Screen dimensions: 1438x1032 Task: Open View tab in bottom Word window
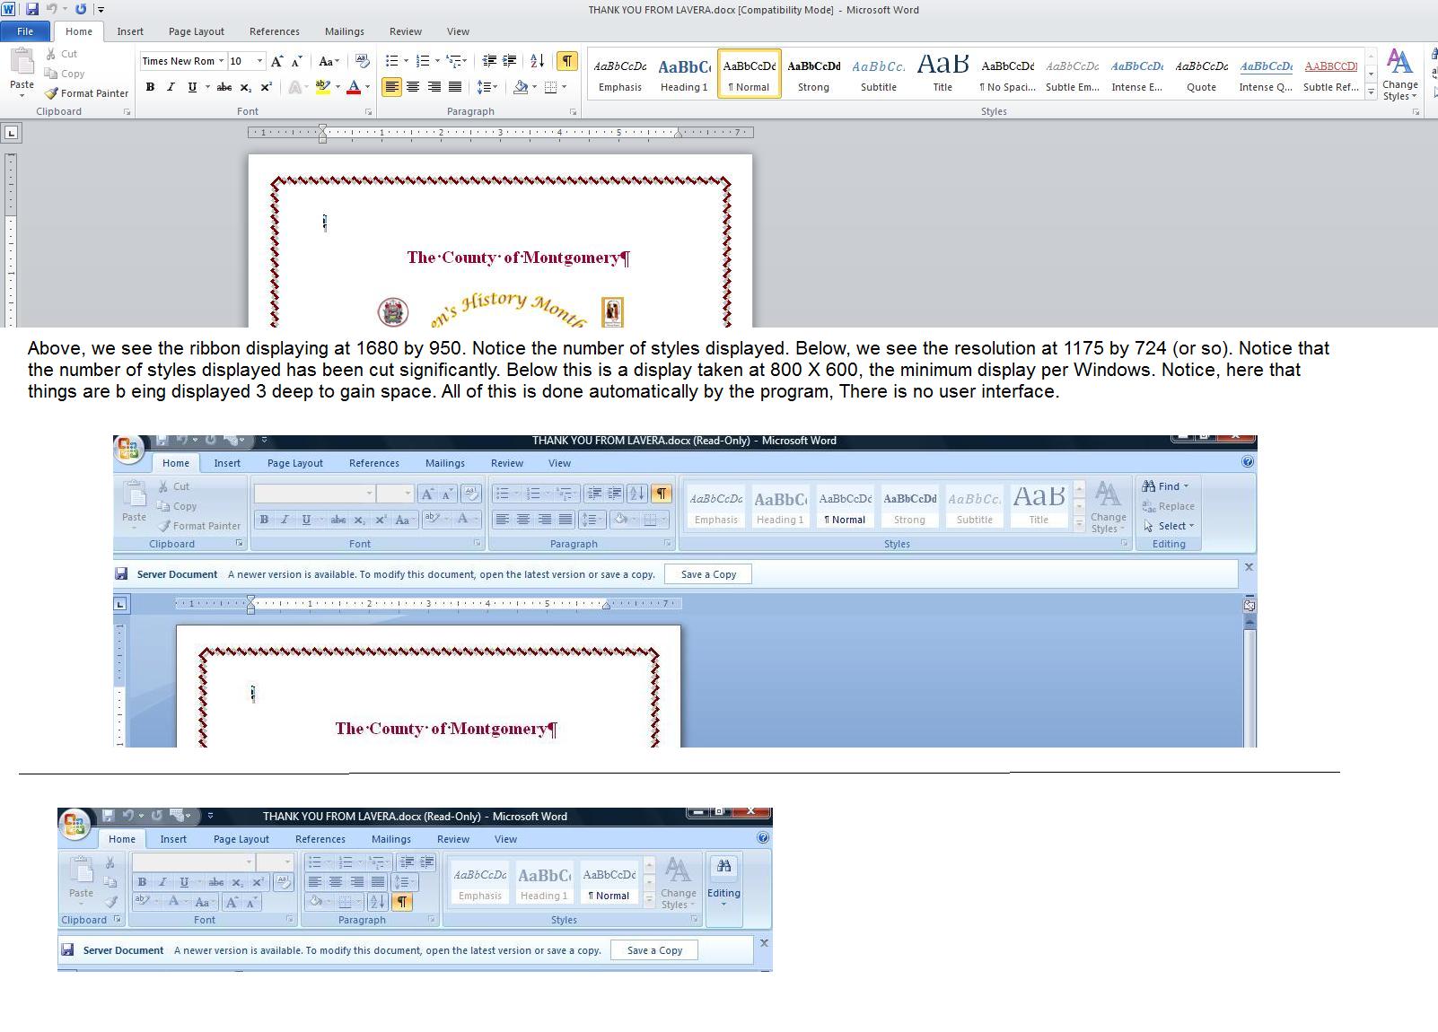click(x=505, y=839)
